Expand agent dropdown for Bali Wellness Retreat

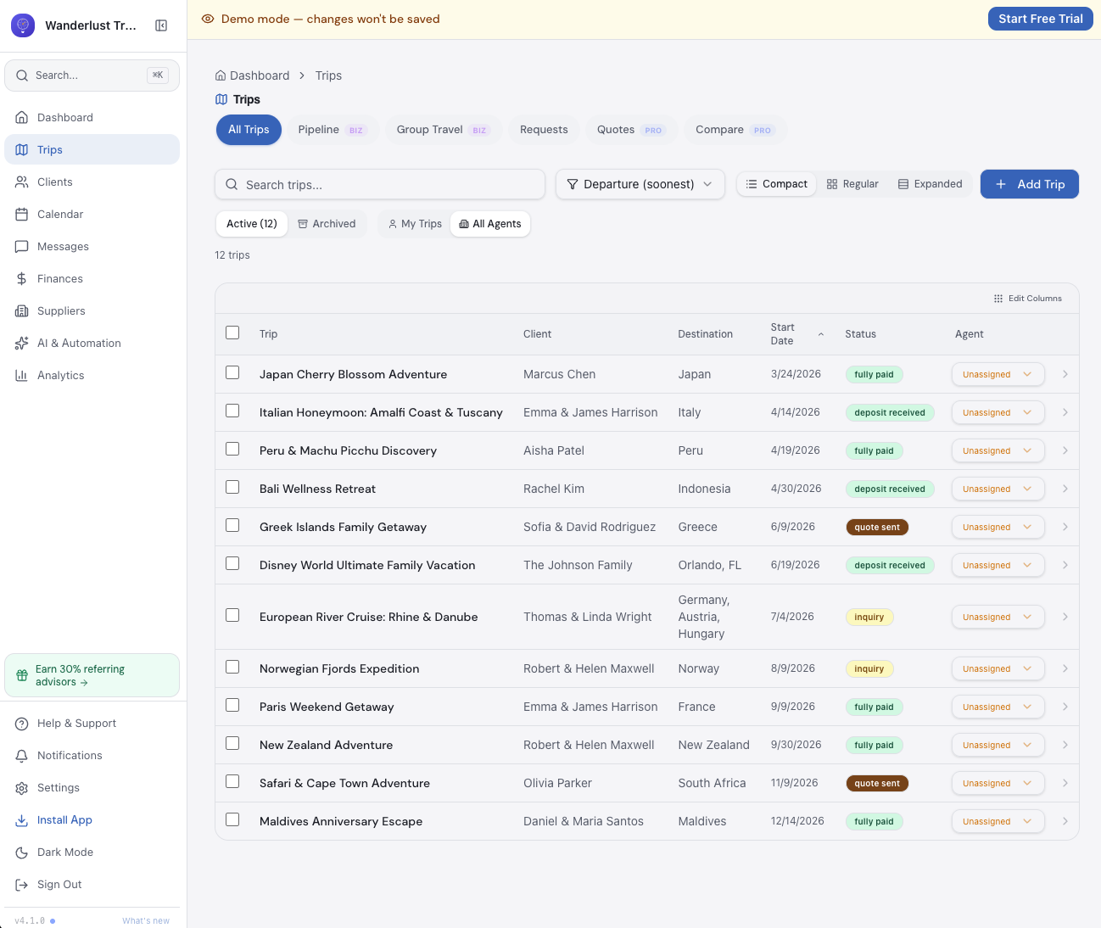pyautogui.click(x=998, y=489)
